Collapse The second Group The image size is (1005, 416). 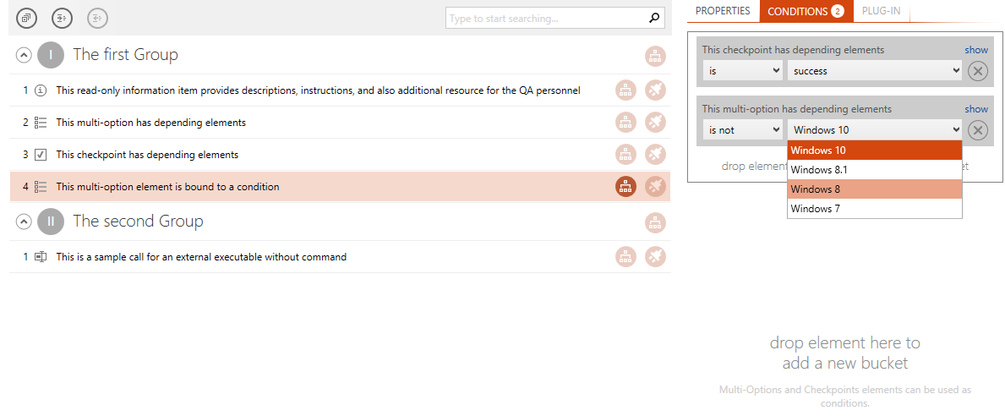pyautogui.click(x=23, y=222)
